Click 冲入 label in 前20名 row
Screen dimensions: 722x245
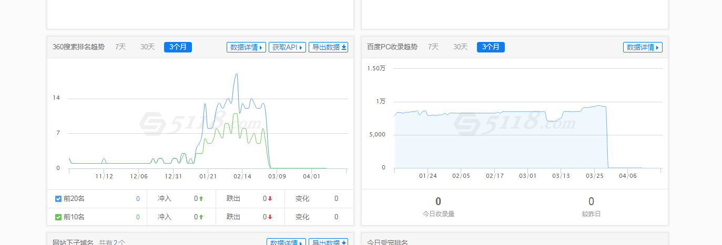[165, 199]
